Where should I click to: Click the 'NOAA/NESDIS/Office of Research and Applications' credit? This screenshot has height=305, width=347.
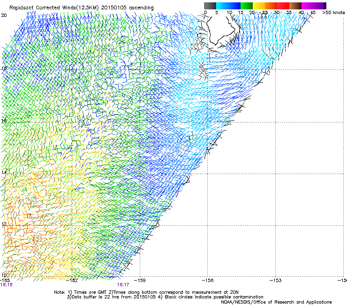276,302
